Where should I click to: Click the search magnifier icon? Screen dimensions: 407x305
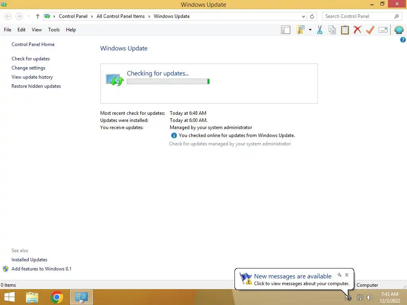point(396,16)
